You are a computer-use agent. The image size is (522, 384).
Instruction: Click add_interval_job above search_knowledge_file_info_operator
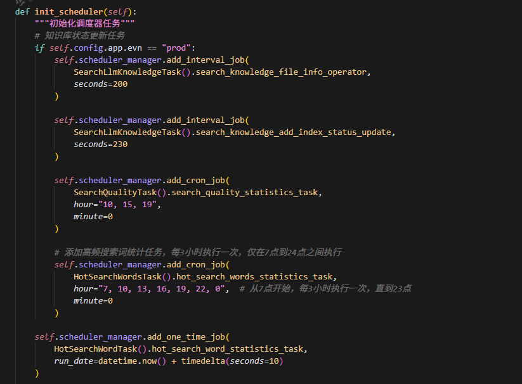[x=206, y=60]
